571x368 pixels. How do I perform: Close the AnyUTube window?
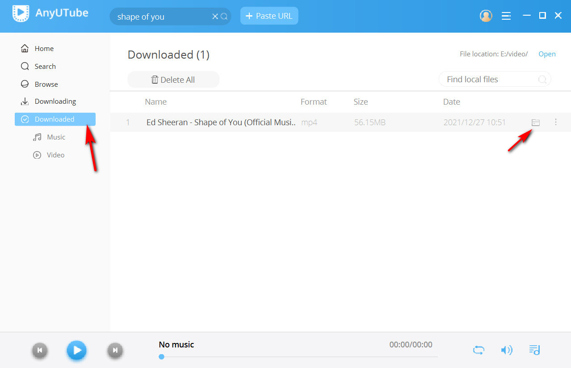558,16
